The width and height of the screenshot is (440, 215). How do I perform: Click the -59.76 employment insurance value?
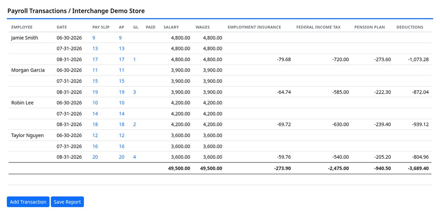click(x=284, y=157)
